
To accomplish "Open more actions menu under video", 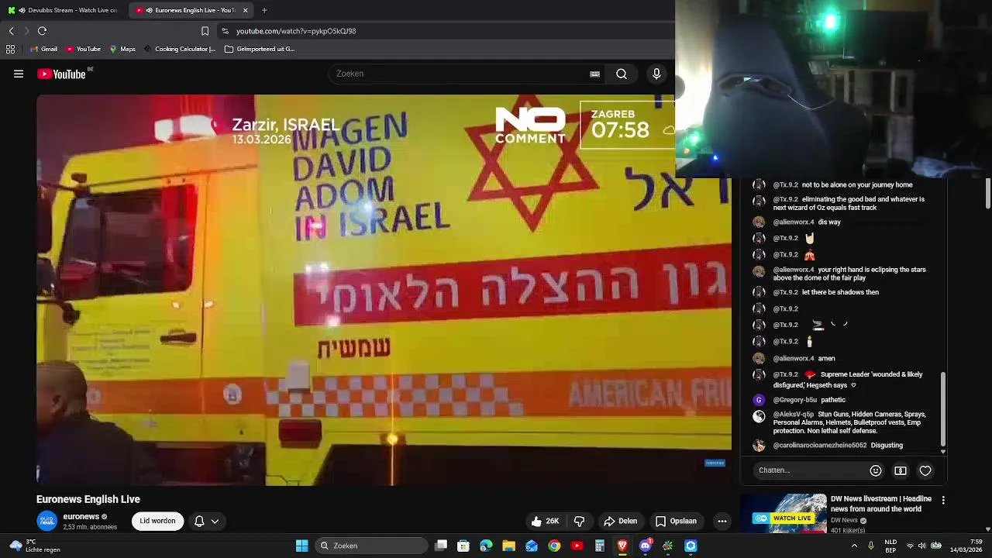I will pyautogui.click(x=722, y=521).
